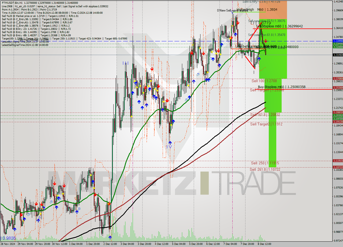343x247 pixels.
Task: Click '7 Dec 04:00' on time axis
Action: (230, 244)
